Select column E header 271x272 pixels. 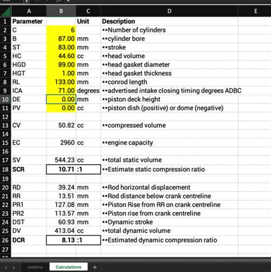point(256,11)
